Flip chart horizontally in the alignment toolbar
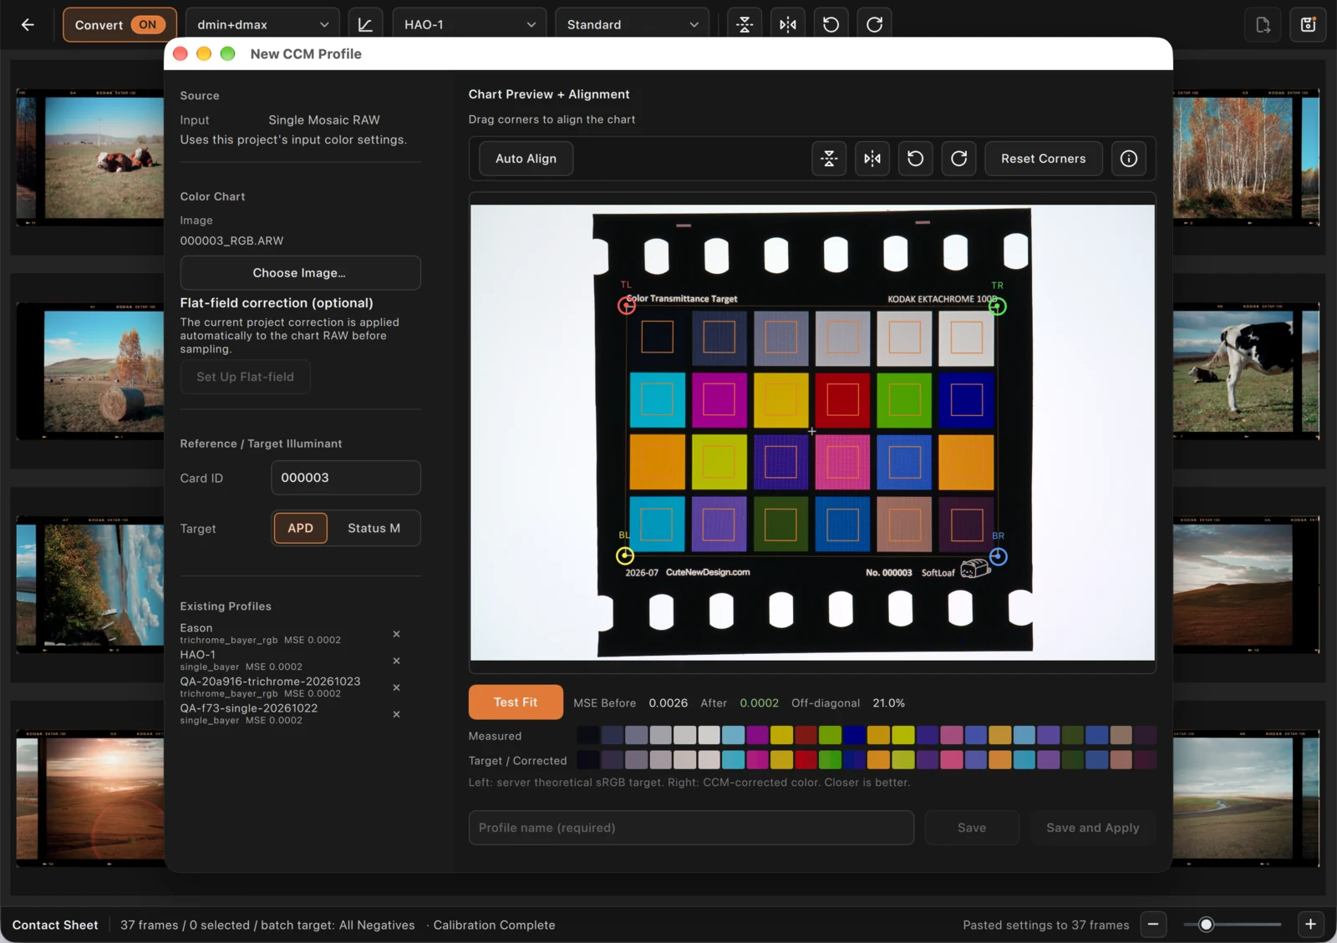 coord(872,159)
